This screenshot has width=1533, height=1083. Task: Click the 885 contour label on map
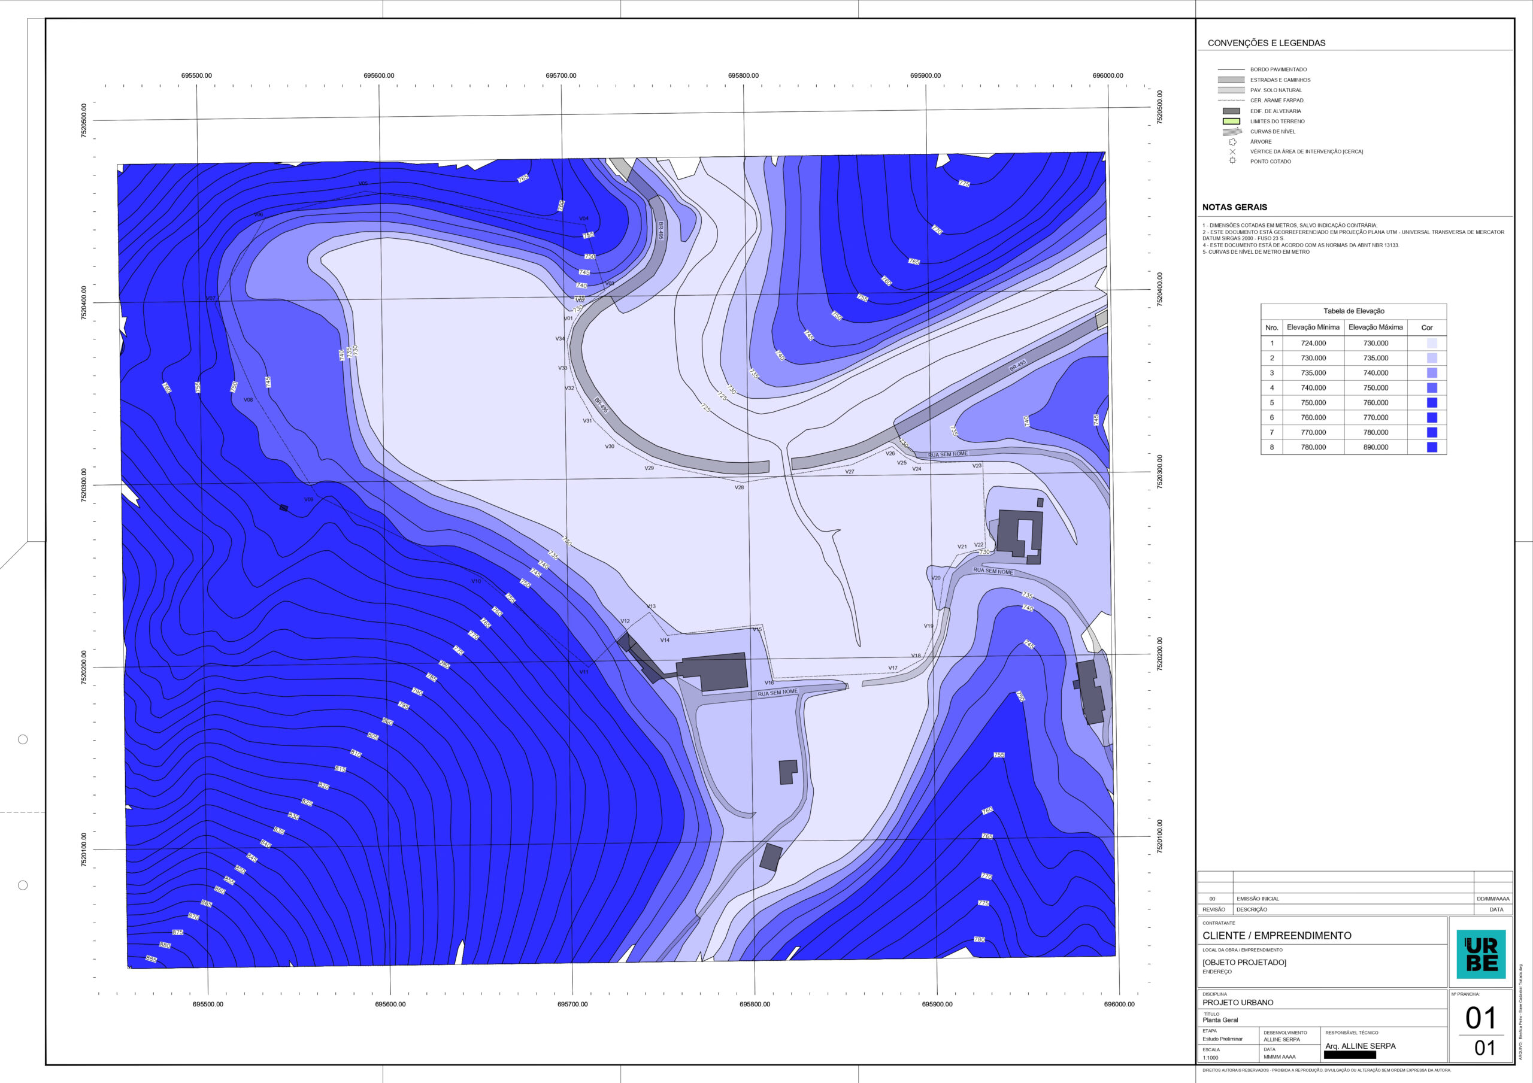pyautogui.click(x=152, y=959)
